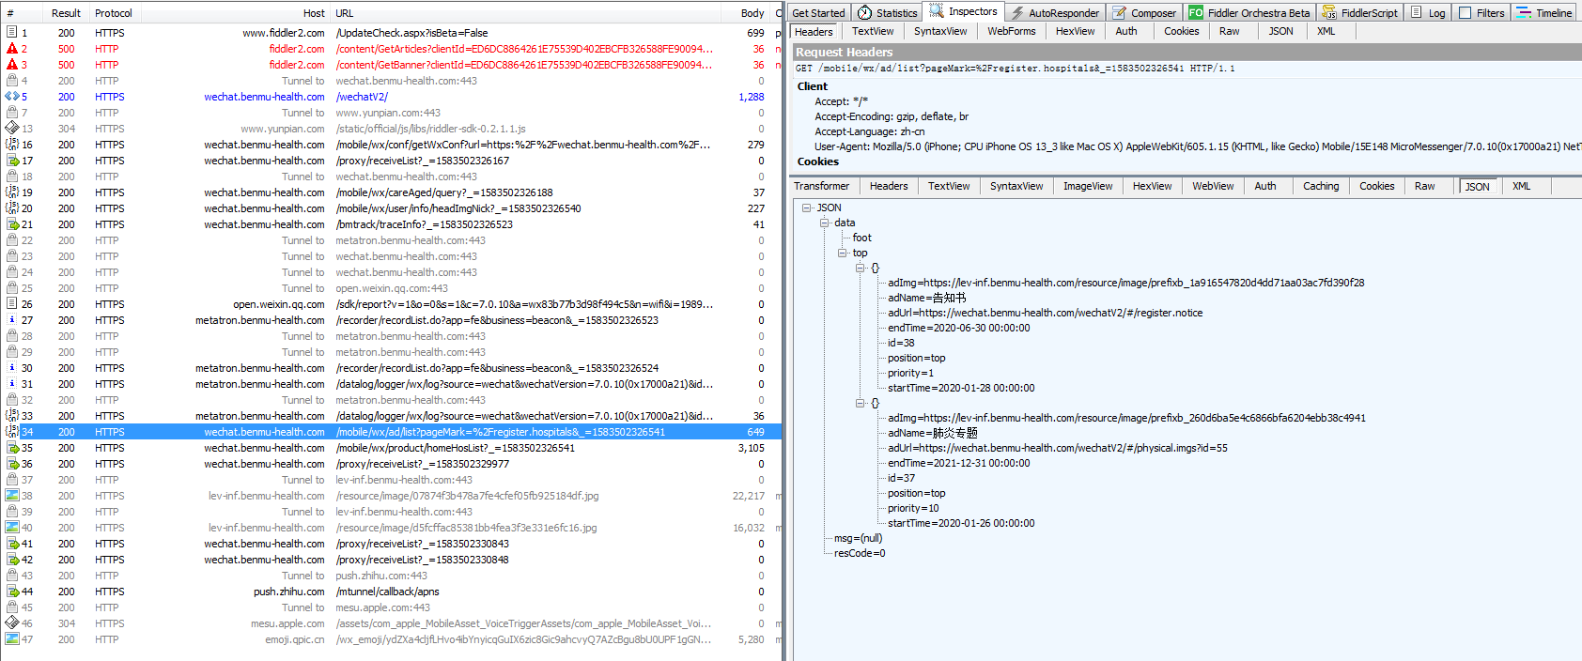Image resolution: width=1582 pixels, height=661 pixels.
Task: Sort sessions by Protocol column header
Action: (114, 13)
